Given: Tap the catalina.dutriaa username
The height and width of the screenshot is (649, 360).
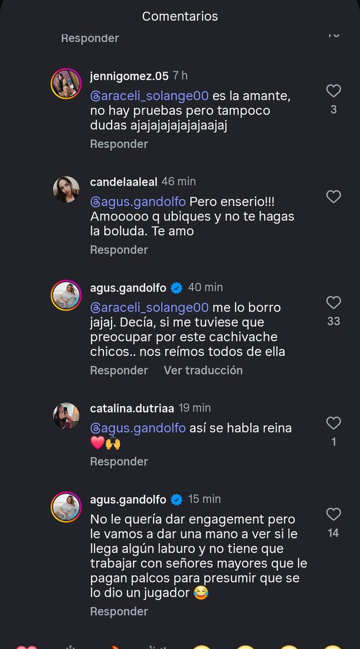Looking at the screenshot, I should (131, 408).
